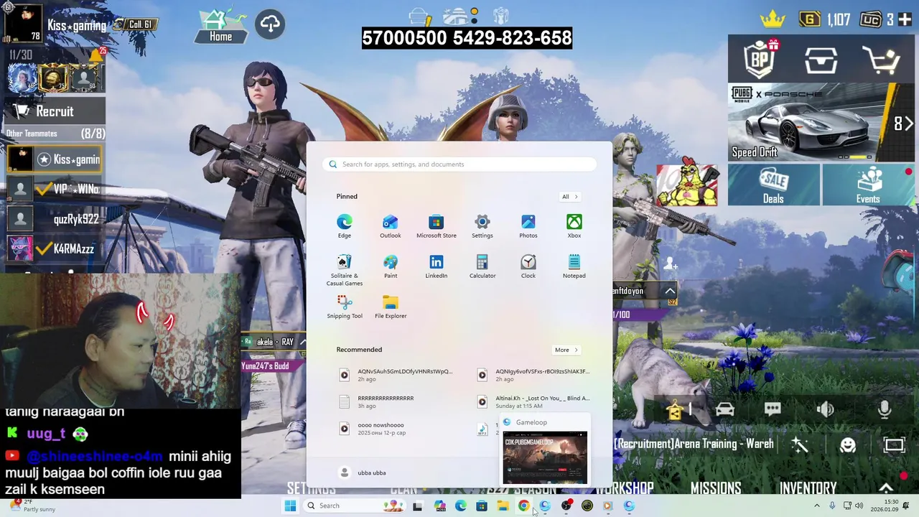Viewport: 919px width, 517px height.
Task: Open the date and time display
Action: [885, 506]
